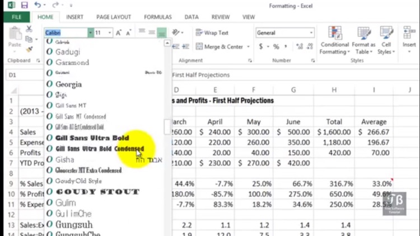Viewport: 420px width, 236px height.
Task: Open Cell Styles gallery
Action: click(x=386, y=40)
